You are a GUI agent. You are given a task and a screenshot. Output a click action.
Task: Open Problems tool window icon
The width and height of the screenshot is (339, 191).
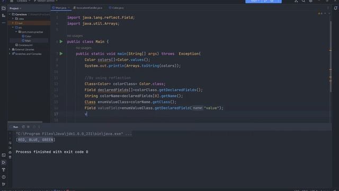(x=4, y=177)
